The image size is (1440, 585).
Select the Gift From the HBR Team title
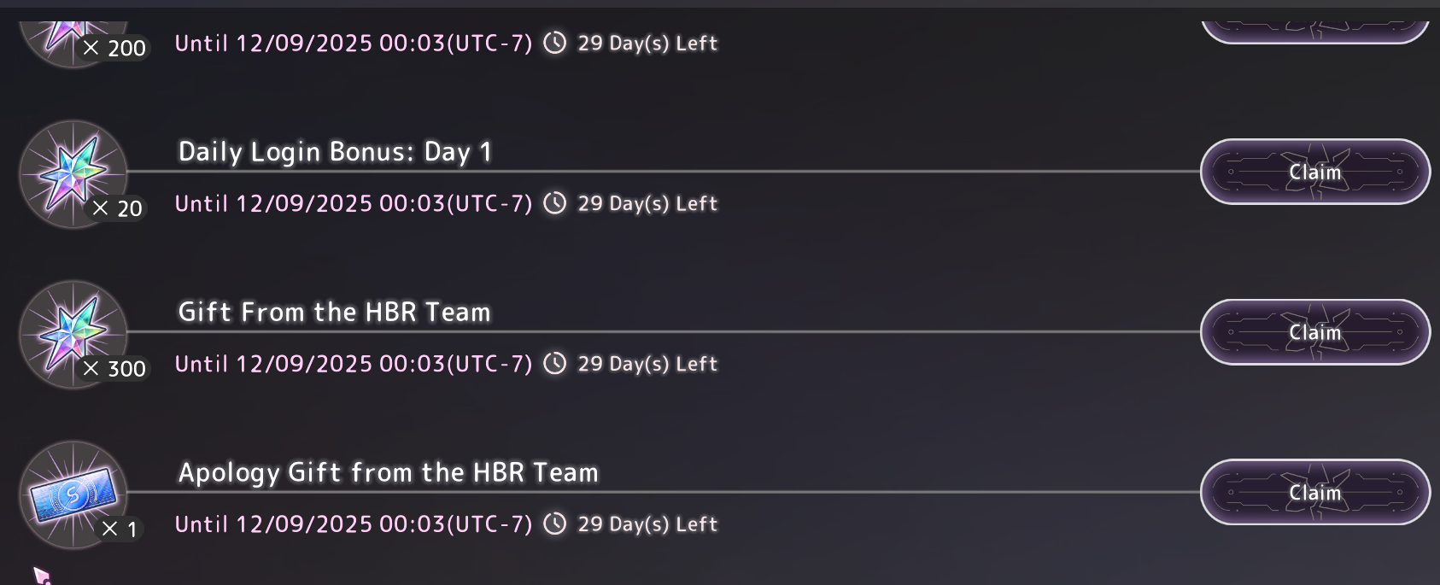click(x=334, y=313)
